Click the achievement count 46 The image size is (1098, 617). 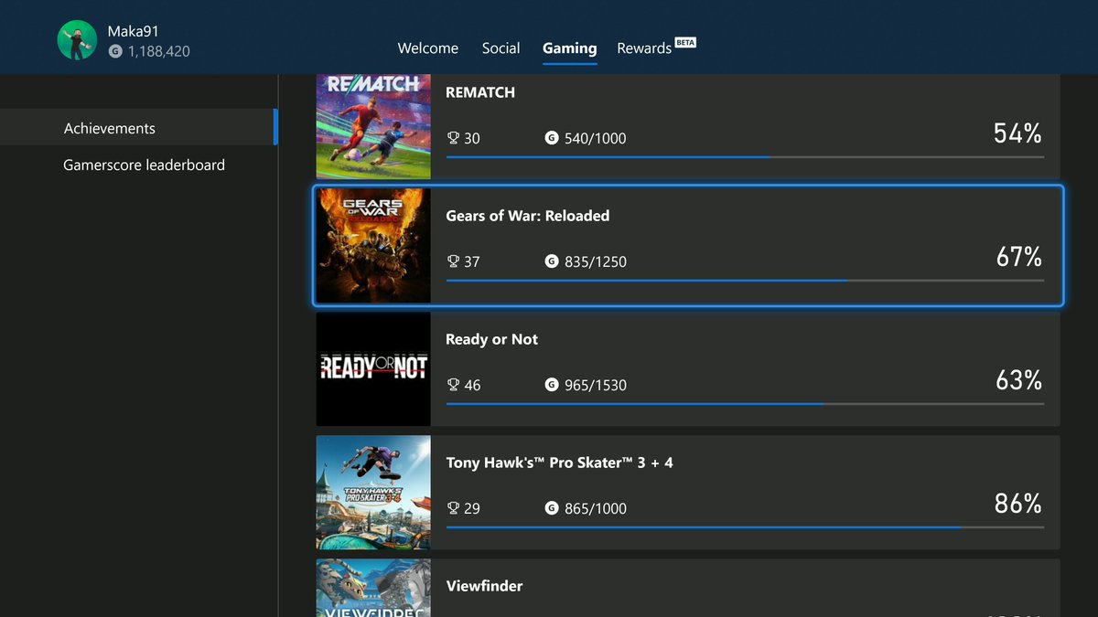coord(472,386)
